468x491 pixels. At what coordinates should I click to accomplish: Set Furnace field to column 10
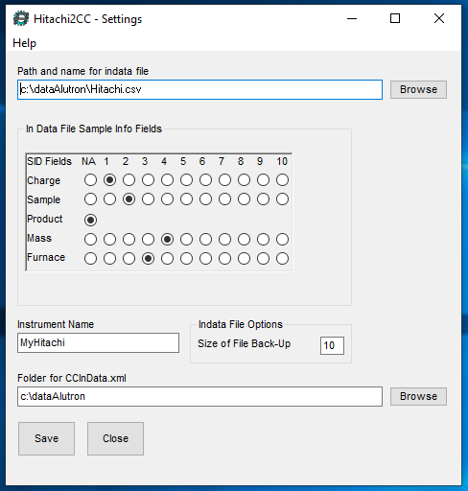[x=282, y=258]
